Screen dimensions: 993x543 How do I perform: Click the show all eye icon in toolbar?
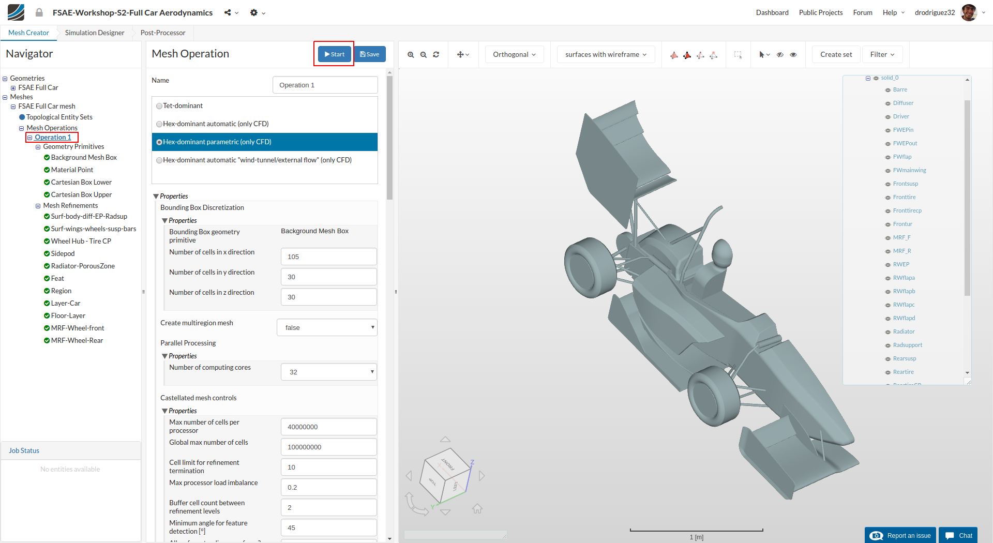click(x=793, y=55)
